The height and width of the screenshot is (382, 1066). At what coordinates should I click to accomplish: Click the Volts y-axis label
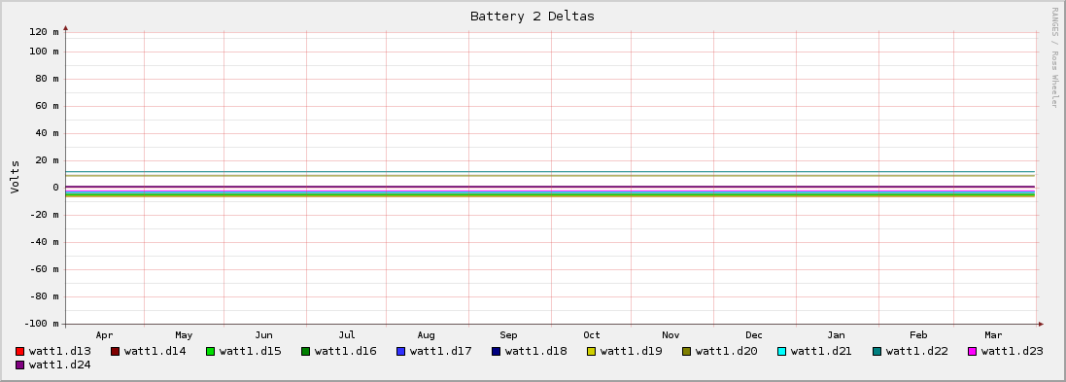15,177
